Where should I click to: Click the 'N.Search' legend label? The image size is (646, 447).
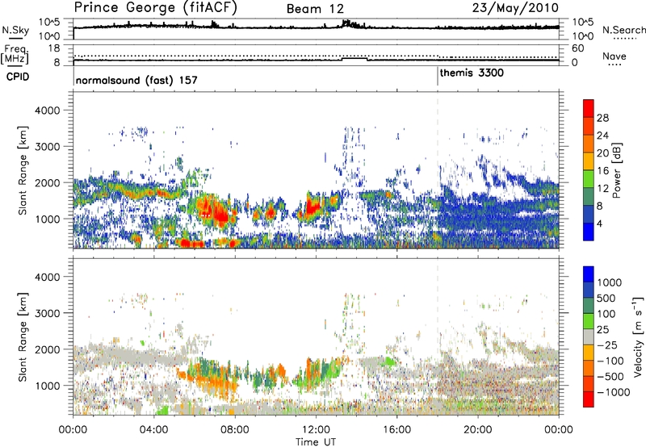[x=623, y=30]
